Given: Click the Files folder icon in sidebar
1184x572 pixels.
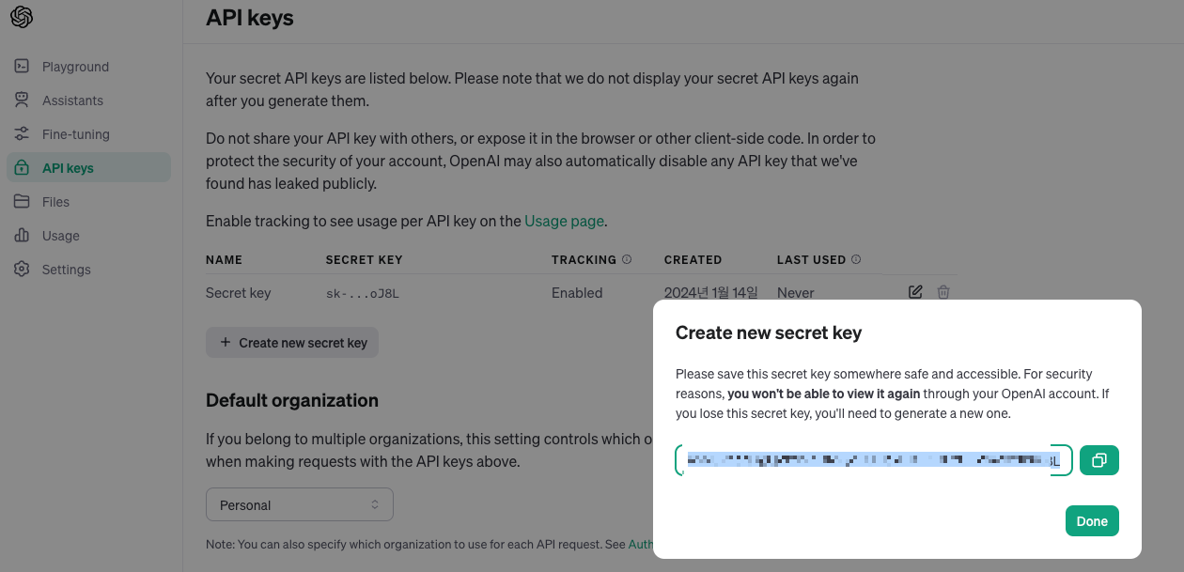Looking at the screenshot, I should click(x=22, y=202).
